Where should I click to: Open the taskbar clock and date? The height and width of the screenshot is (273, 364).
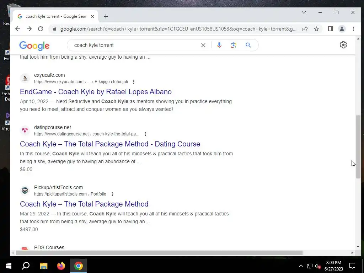(333, 266)
